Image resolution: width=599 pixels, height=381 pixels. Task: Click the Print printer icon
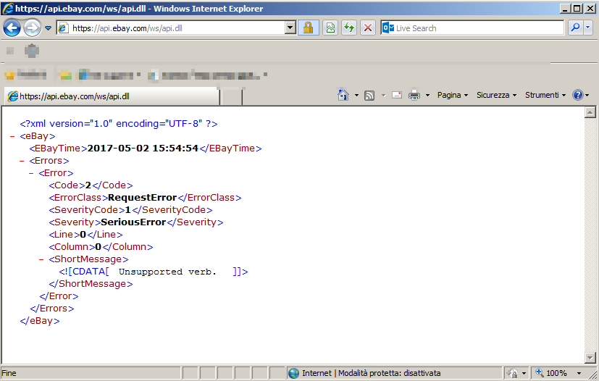(x=414, y=95)
